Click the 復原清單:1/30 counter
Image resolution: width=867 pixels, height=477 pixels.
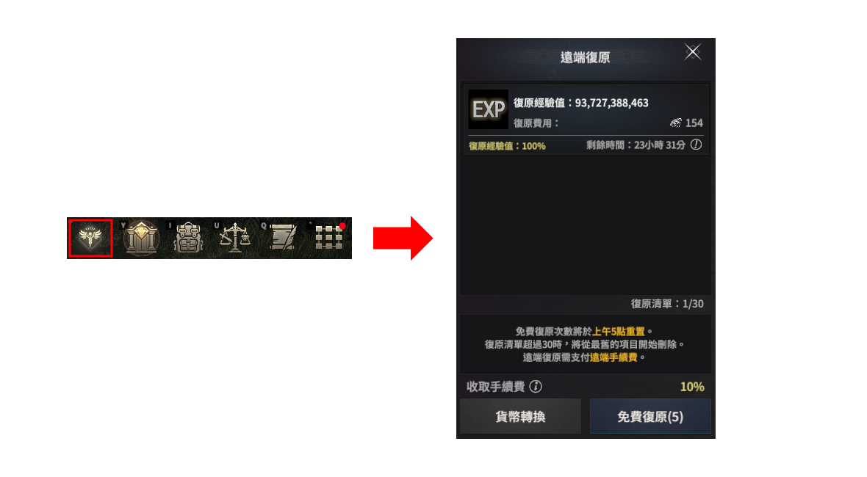667,304
